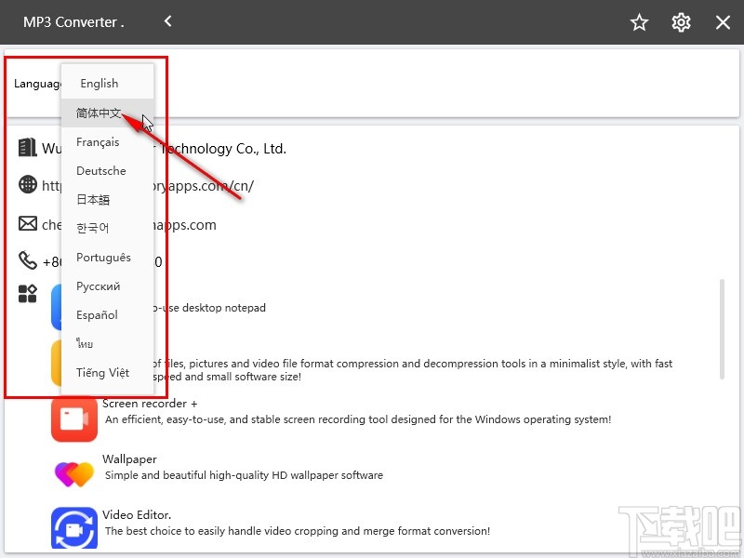
Task: Choose 日本語 language option
Action: point(107,200)
